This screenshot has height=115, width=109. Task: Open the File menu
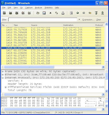tap(4, 8)
